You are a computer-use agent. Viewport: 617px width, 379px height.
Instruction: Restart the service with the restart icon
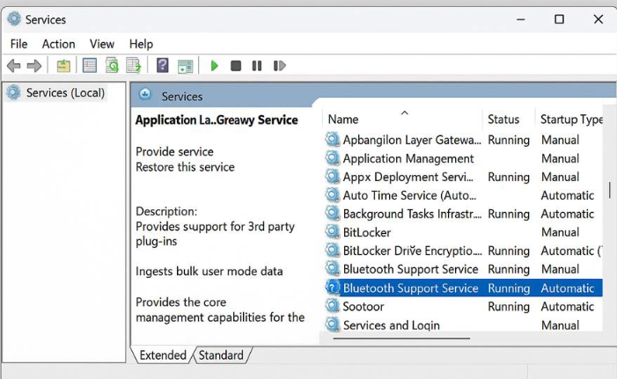coord(279,66)
